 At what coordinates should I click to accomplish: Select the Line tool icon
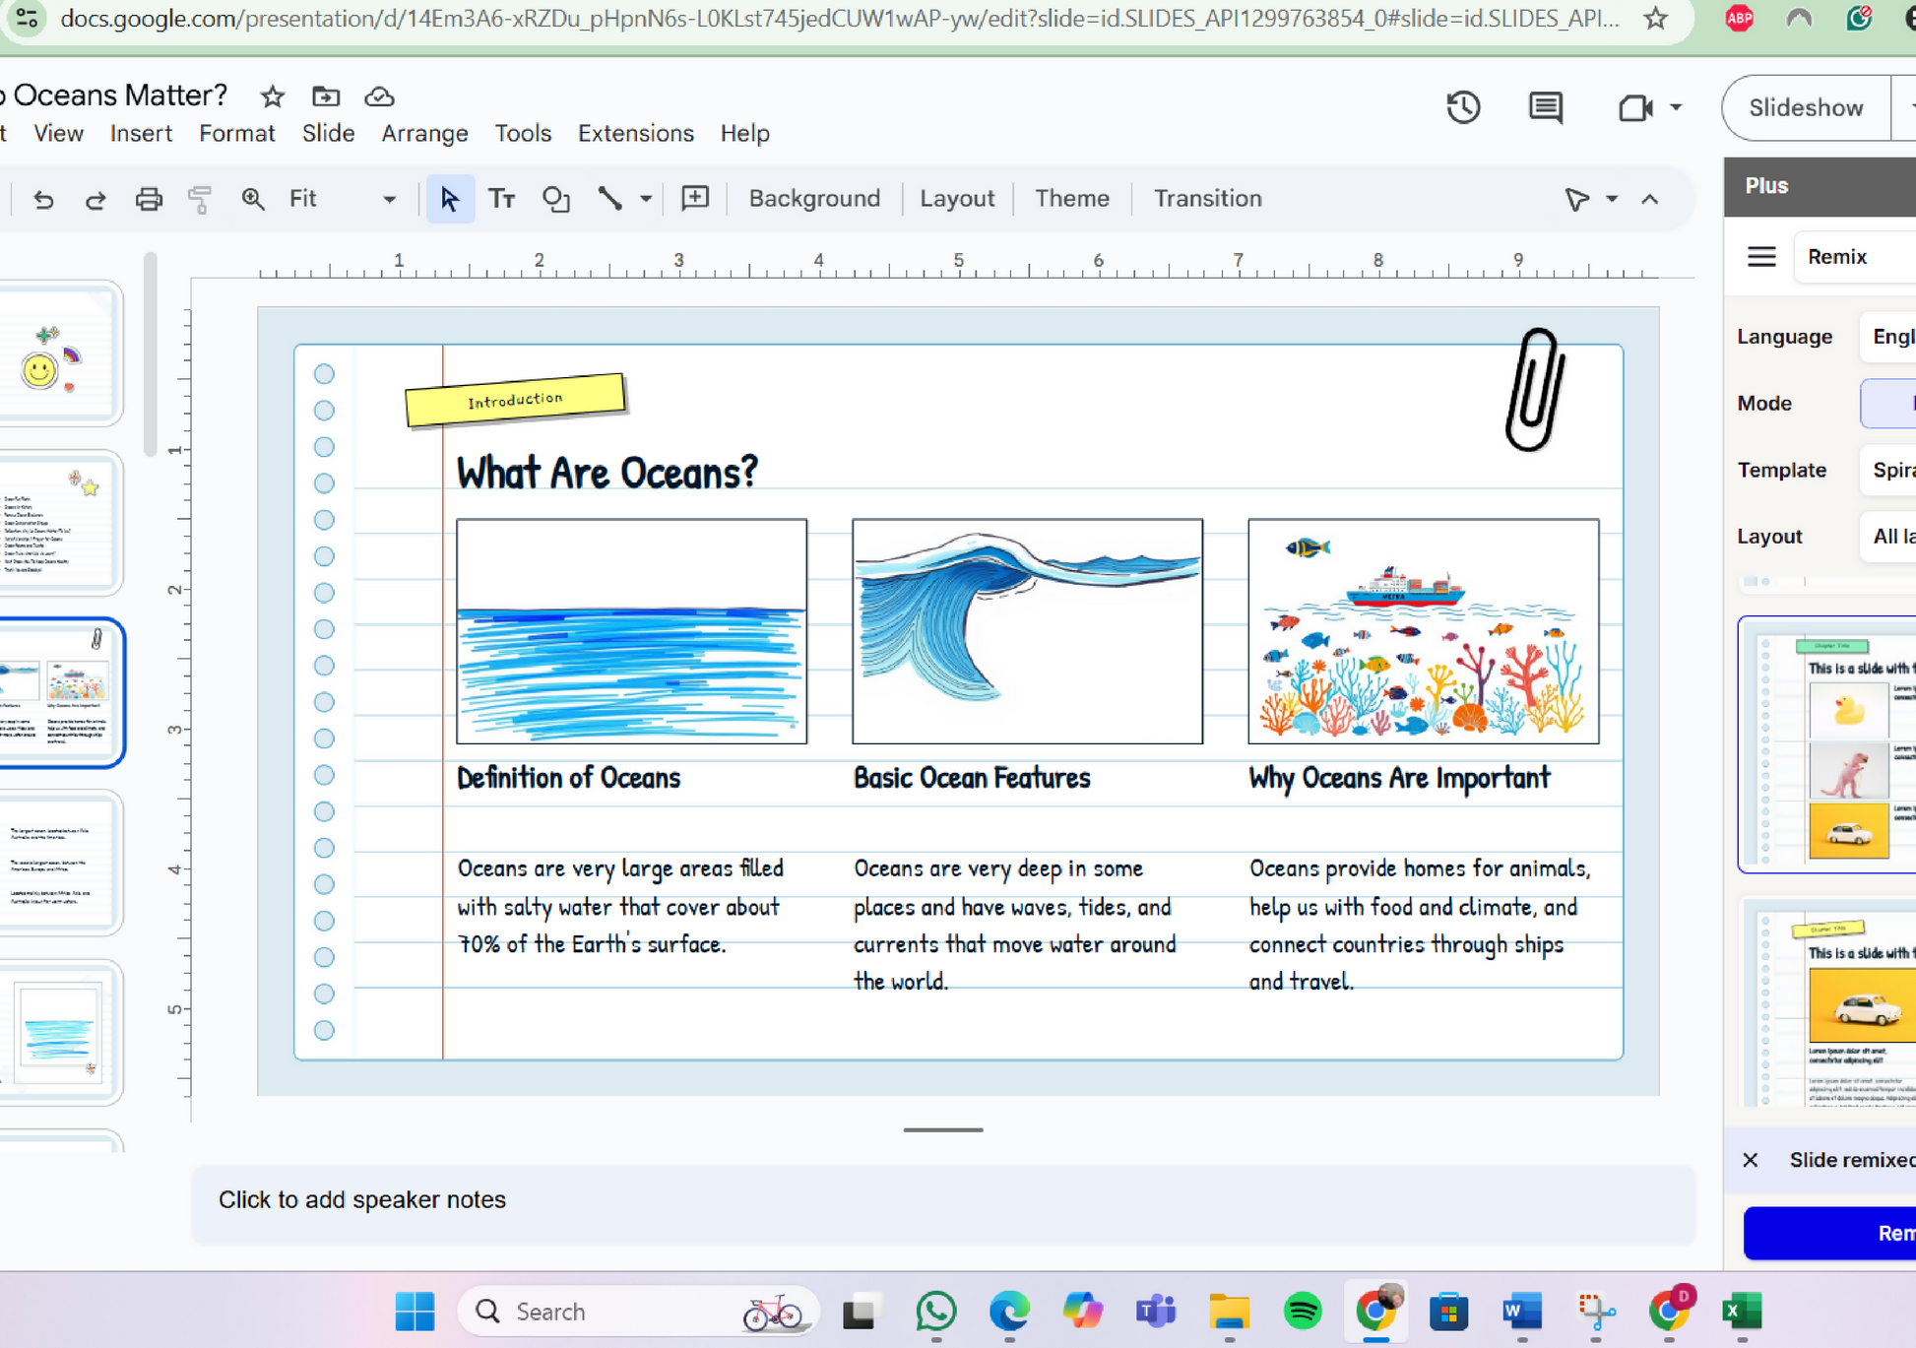point(610,199)
